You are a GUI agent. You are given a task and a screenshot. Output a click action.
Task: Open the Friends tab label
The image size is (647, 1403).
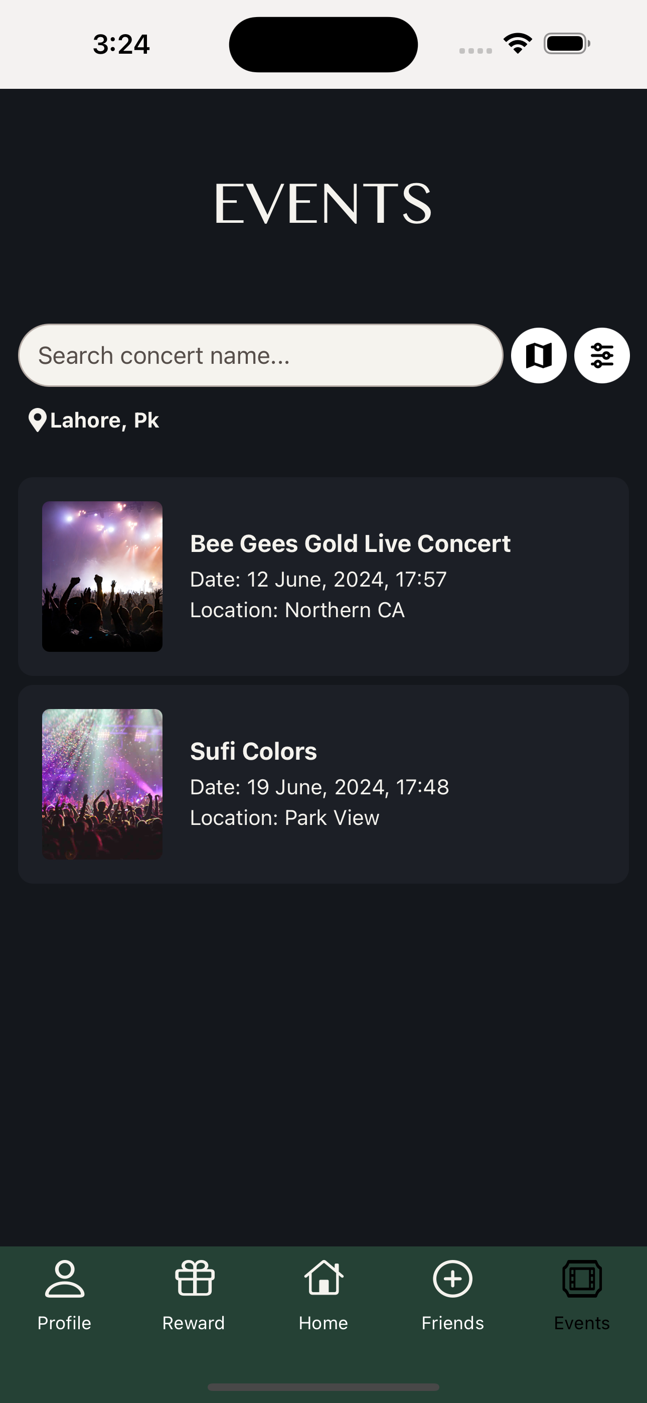[452, 1323]
